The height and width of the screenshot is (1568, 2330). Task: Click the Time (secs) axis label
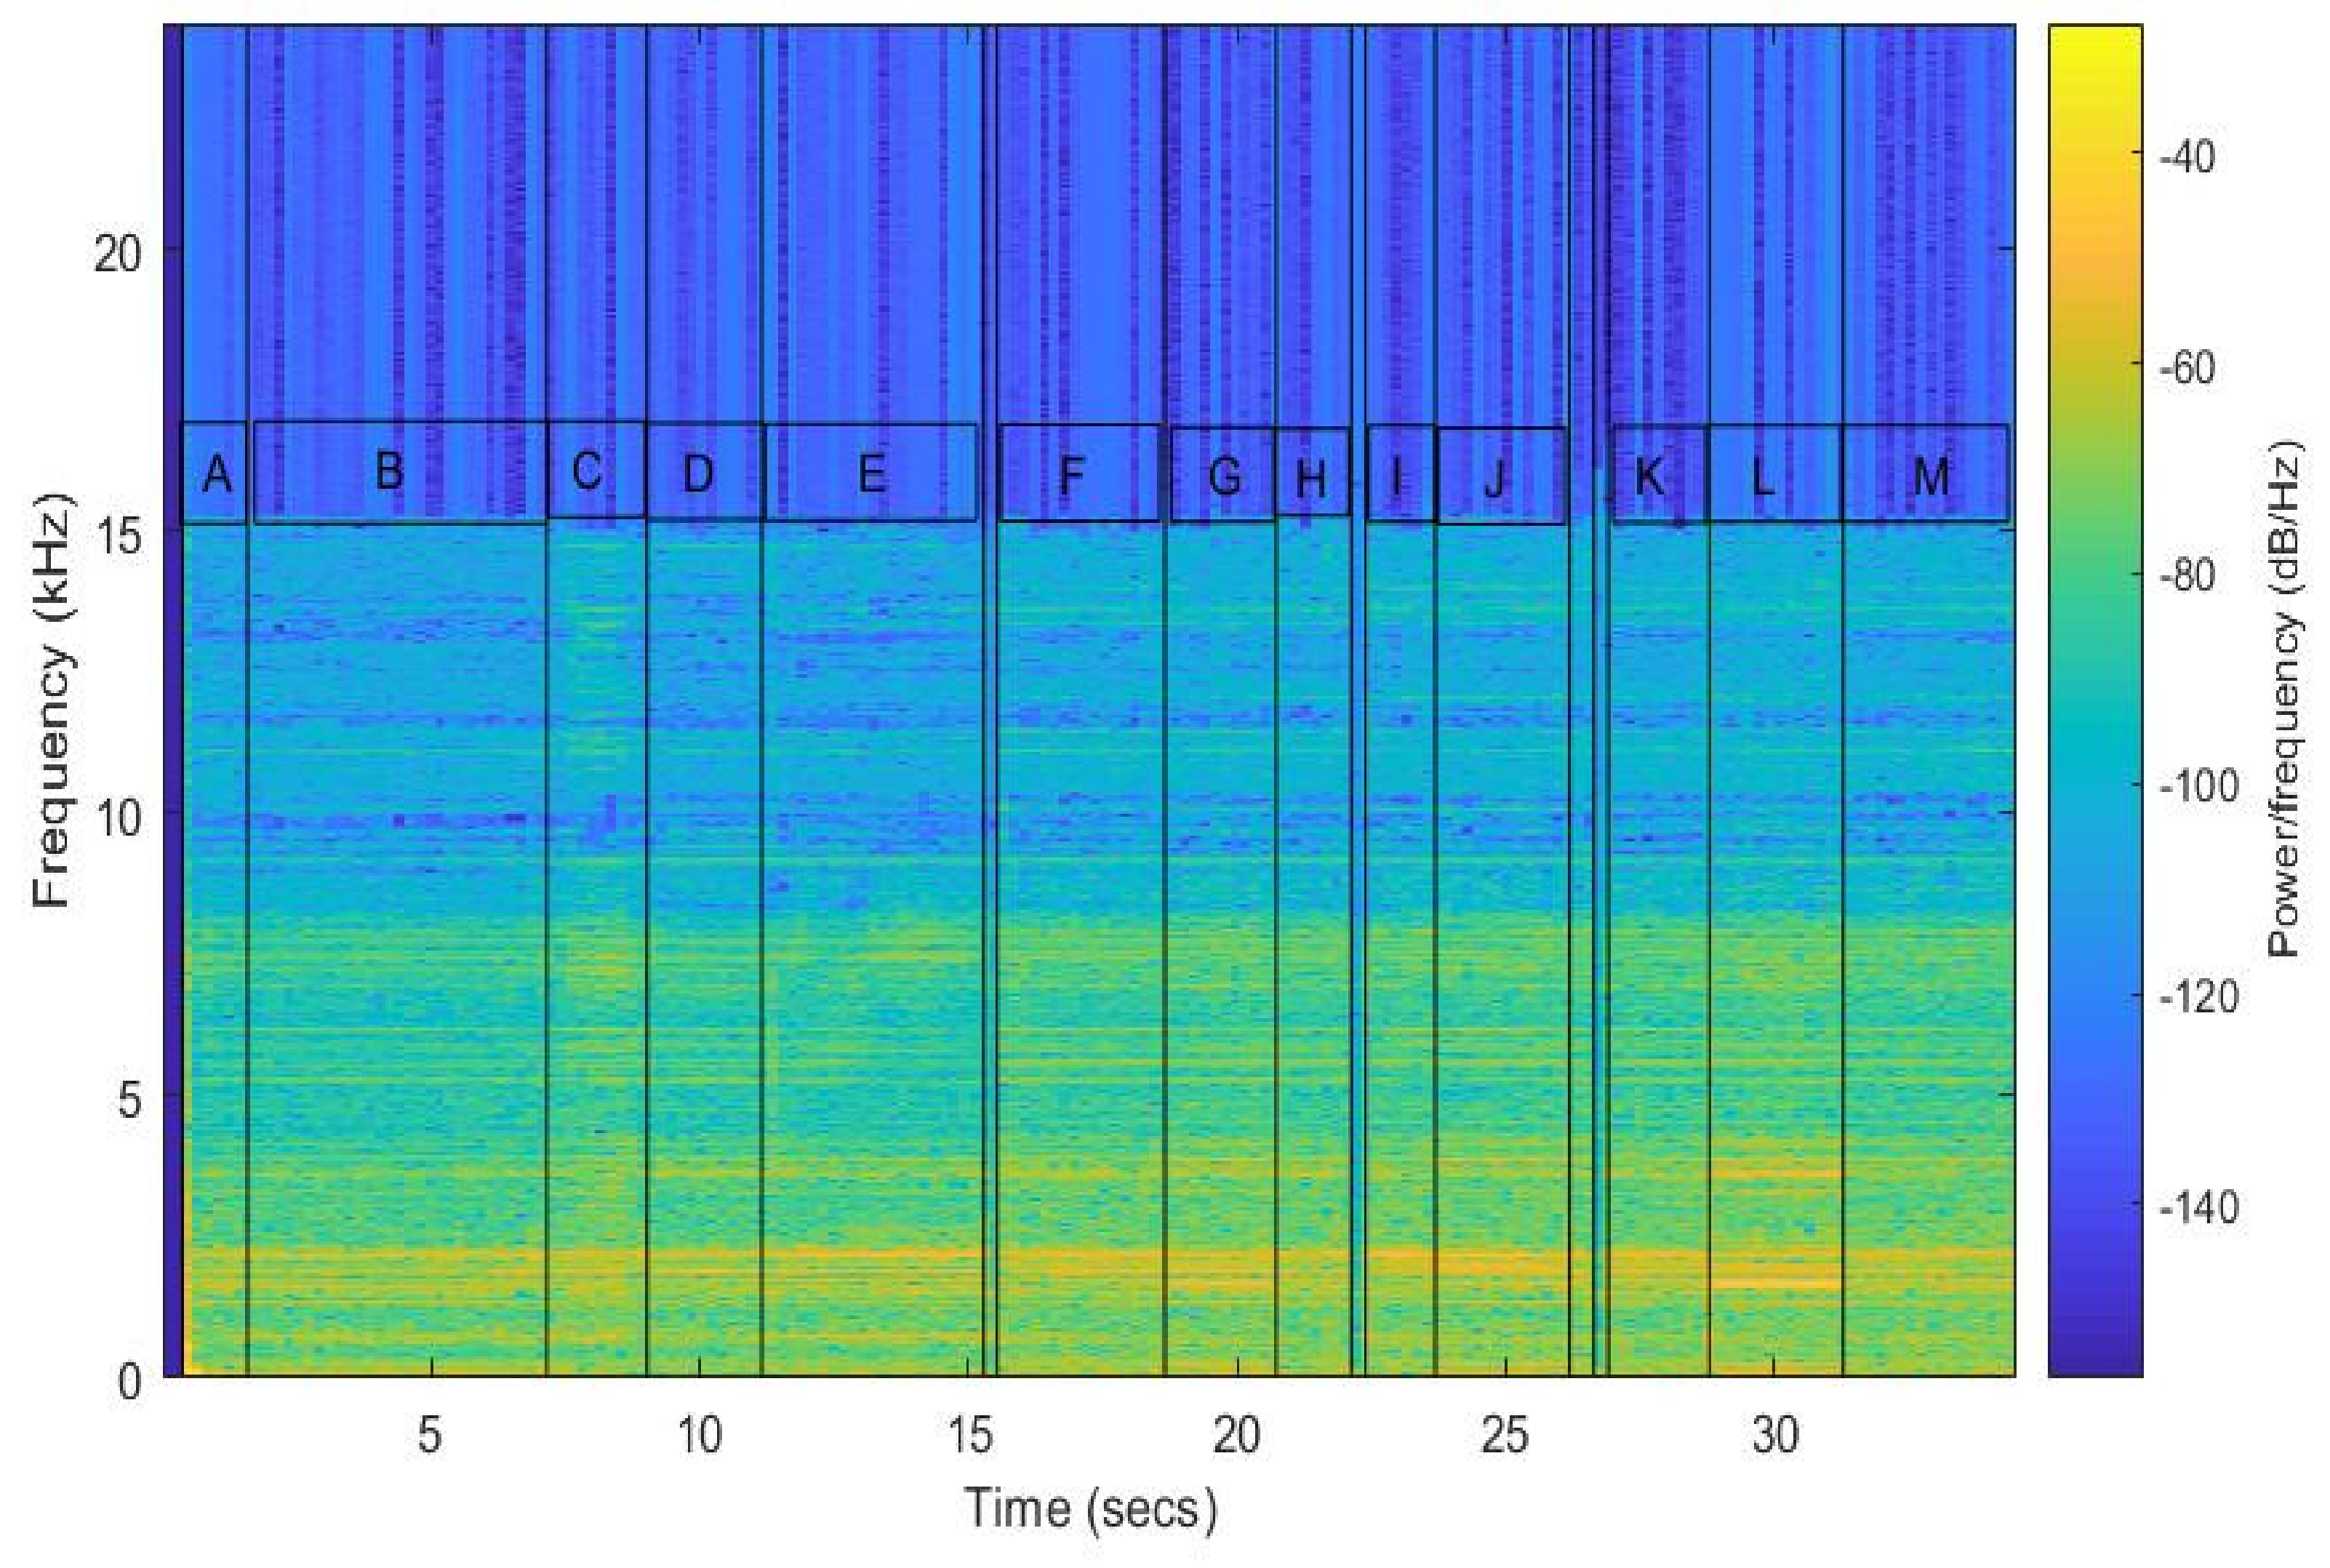(1090, 1508)
